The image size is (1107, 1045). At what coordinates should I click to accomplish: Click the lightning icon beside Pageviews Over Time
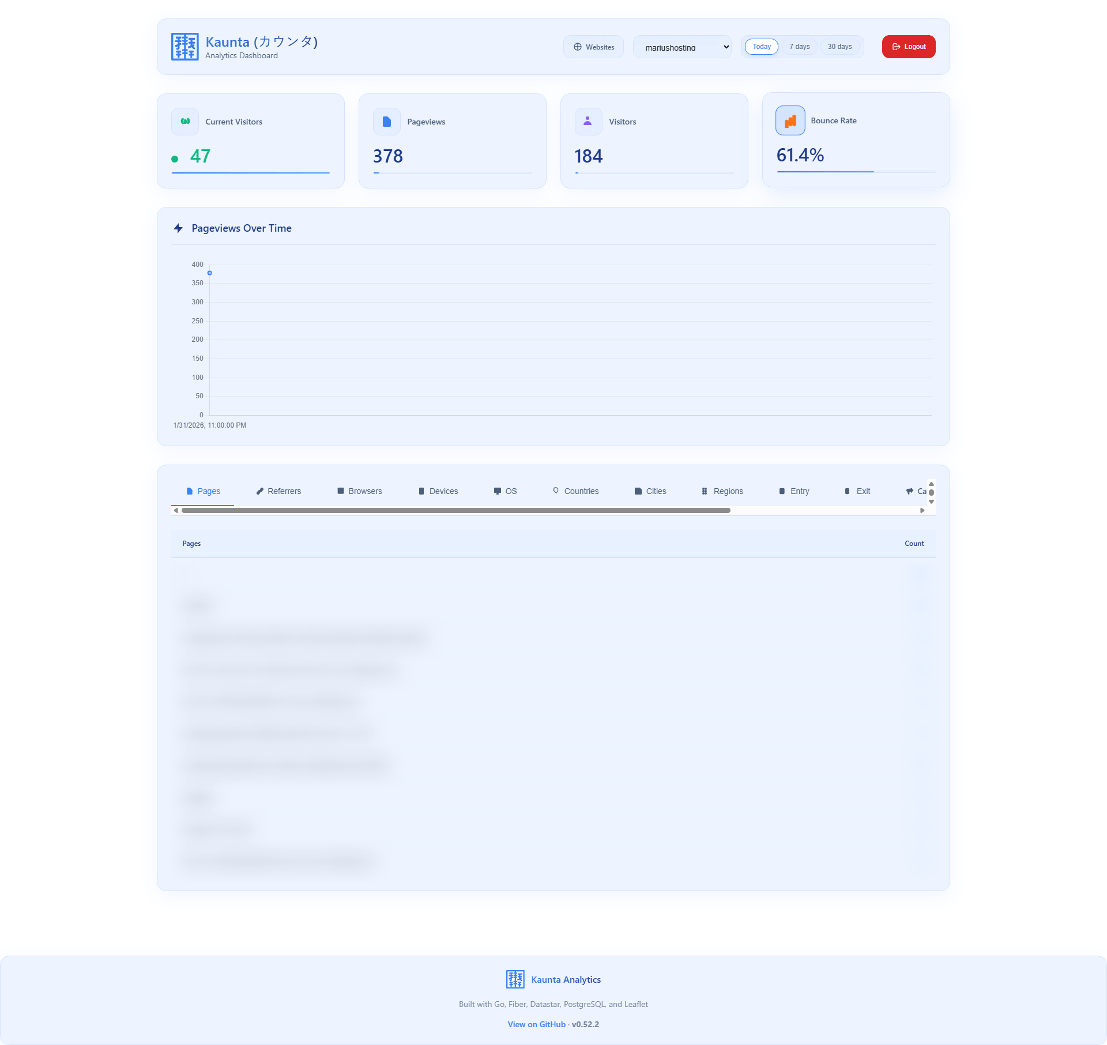click(178, 228)
